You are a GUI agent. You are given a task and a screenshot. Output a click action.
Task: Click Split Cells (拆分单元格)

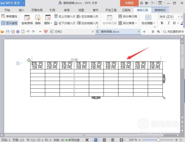tap(128, 16)
